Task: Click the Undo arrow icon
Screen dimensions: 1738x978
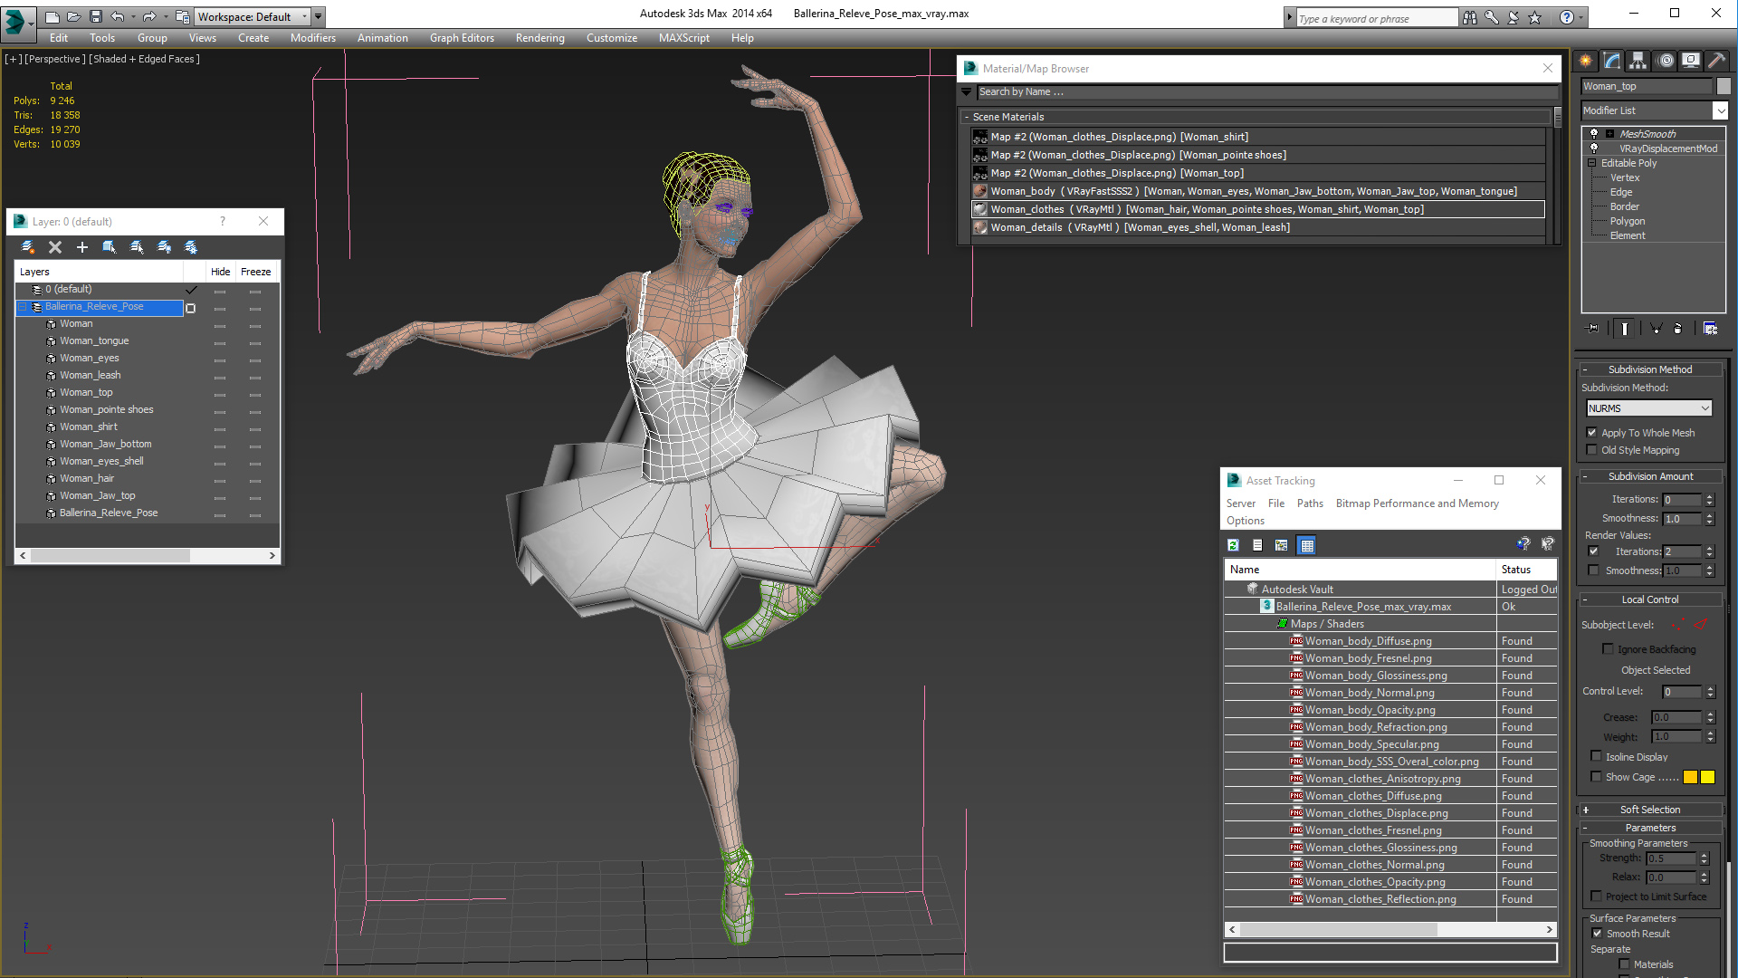Action: point(117,16)
